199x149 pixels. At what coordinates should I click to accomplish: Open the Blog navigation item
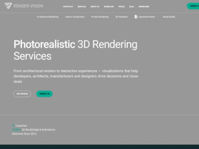coord(131,7)
